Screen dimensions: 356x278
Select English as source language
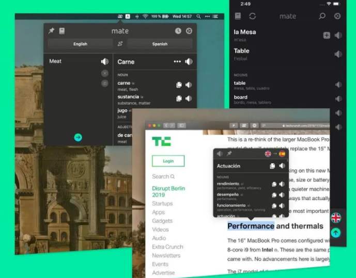coord(80,44)
